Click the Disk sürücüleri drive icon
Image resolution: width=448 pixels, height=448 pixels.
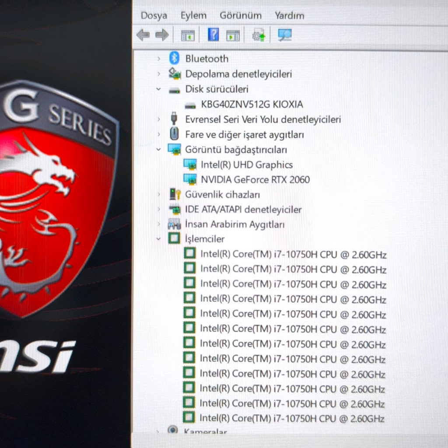174,91
